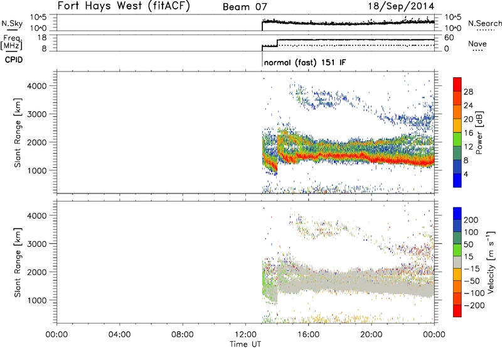Click the '10^5' left noise axis tick
The height and width of the screenshot is (348, 502).
(x=38, y=18)
